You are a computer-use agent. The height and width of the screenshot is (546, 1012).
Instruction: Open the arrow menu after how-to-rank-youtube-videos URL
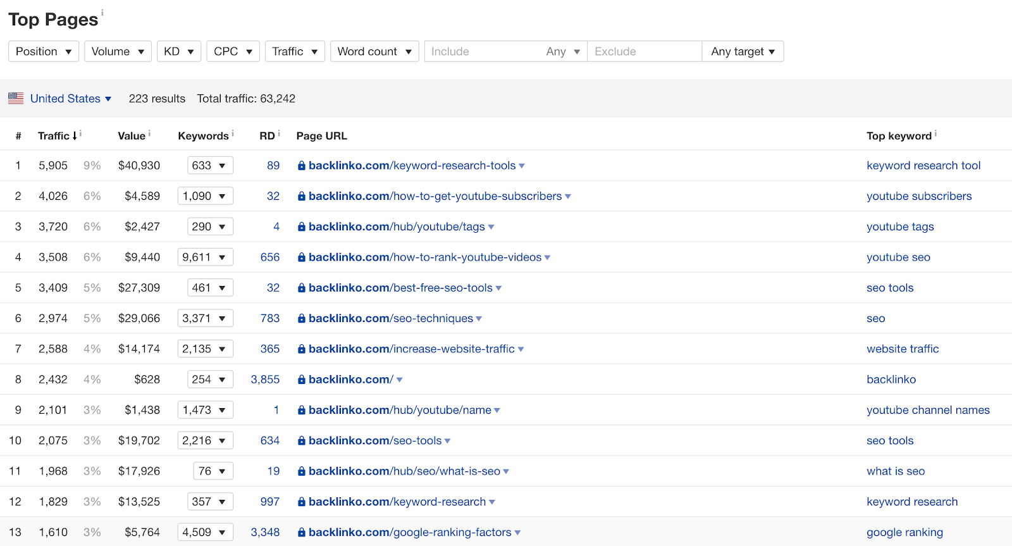click(547, 258)
